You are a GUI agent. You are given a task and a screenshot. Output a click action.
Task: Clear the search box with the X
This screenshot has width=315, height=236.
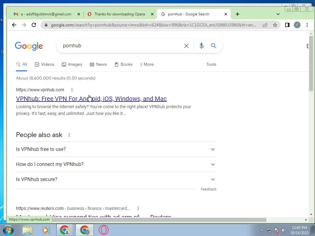click(186, 46)
